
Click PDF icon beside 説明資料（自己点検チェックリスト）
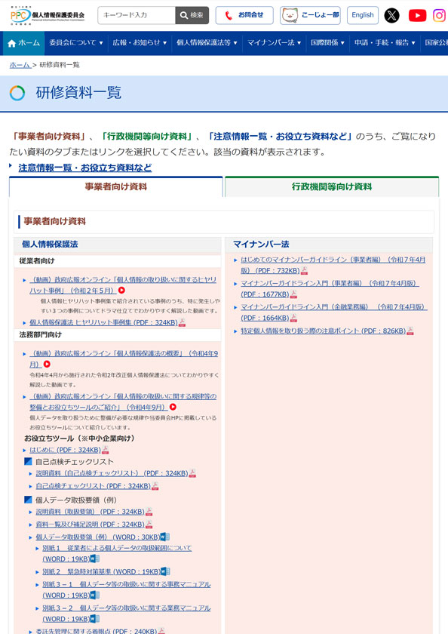click(x=192, y=473)
